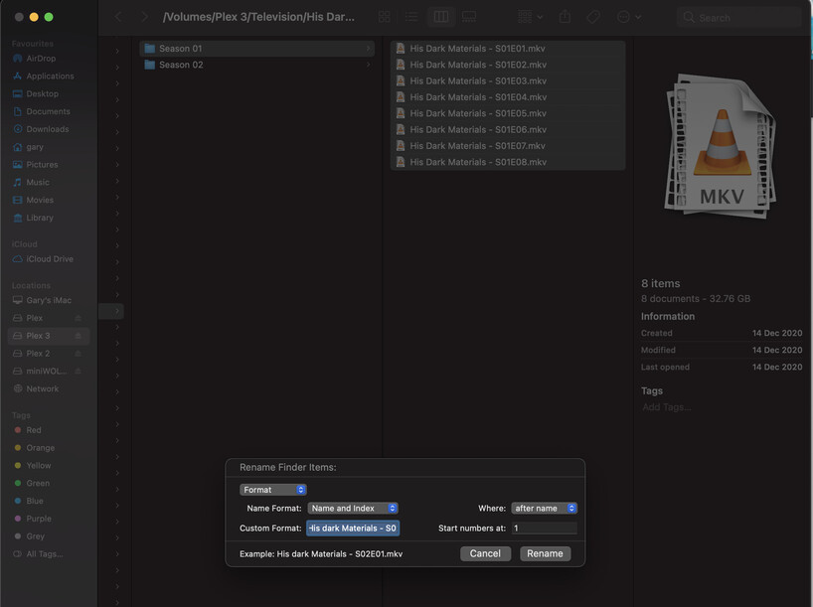Screen dimensions: 813x607
Task: Switch to column view
Action: click(441, 17)
